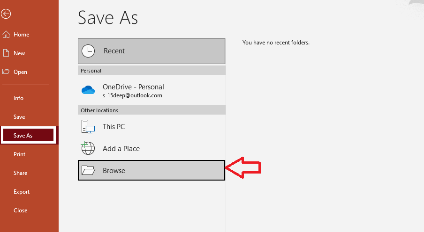Click the back arrow to exit Backstage

6,14
